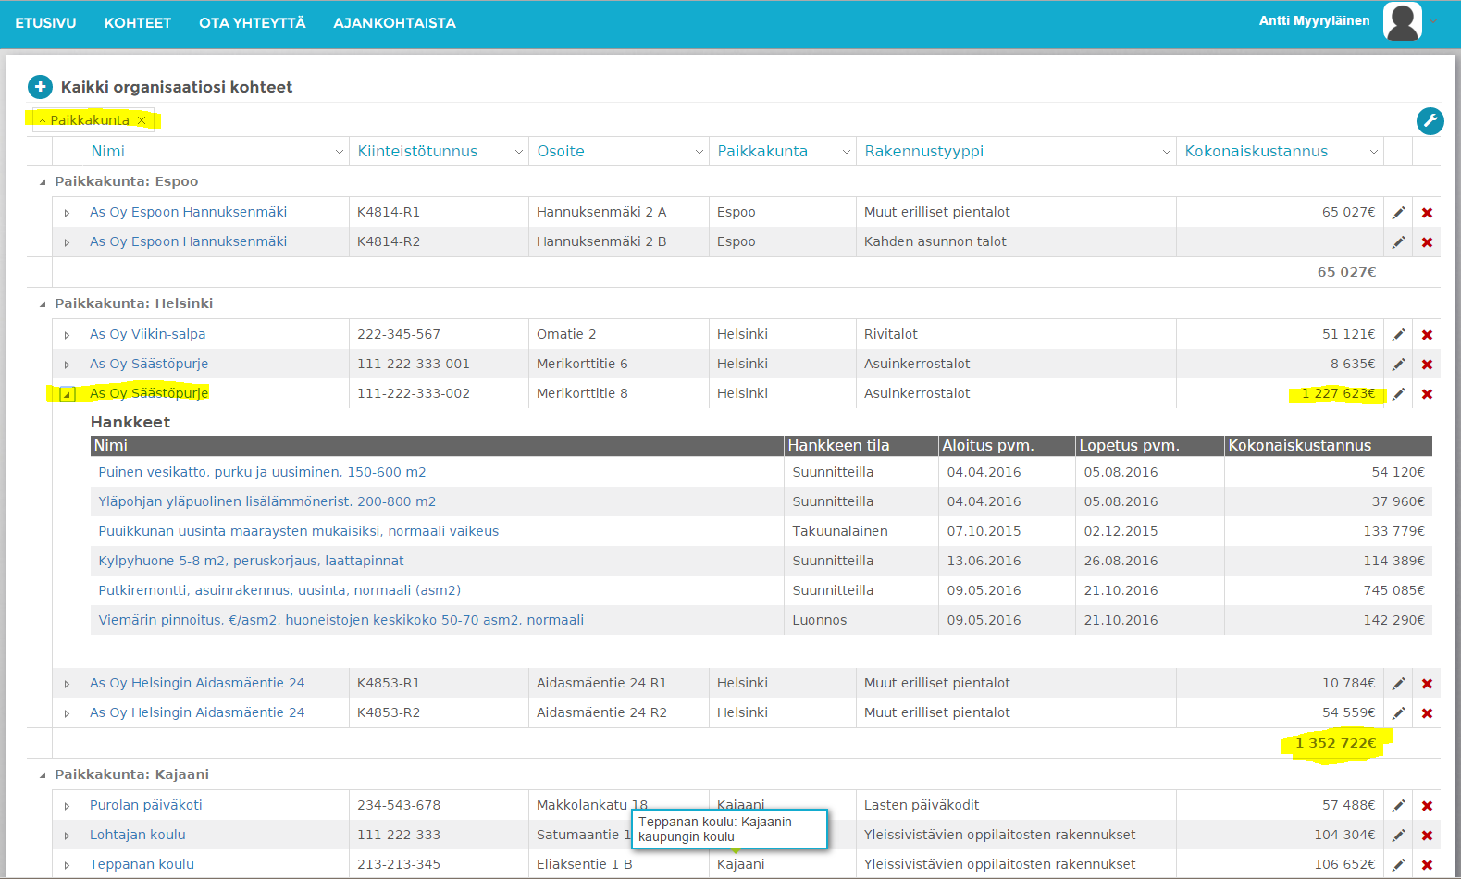1461x879 pixels.
Task: Delete the Teppanan koulu row
Action: pyautogui.click(x=1427, y=865)
